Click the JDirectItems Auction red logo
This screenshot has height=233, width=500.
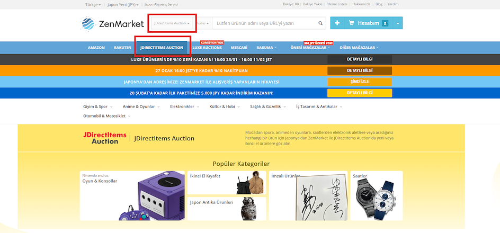coord(104,138)
